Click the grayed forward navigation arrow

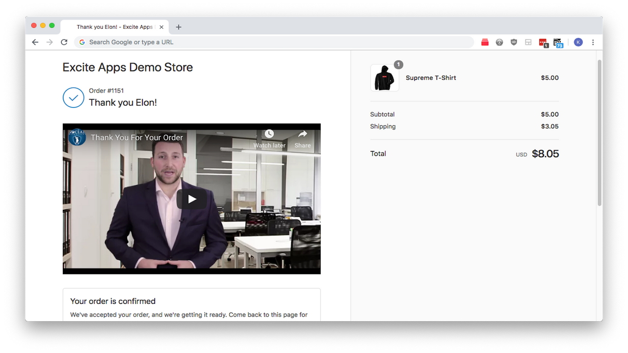coord(49,42)
